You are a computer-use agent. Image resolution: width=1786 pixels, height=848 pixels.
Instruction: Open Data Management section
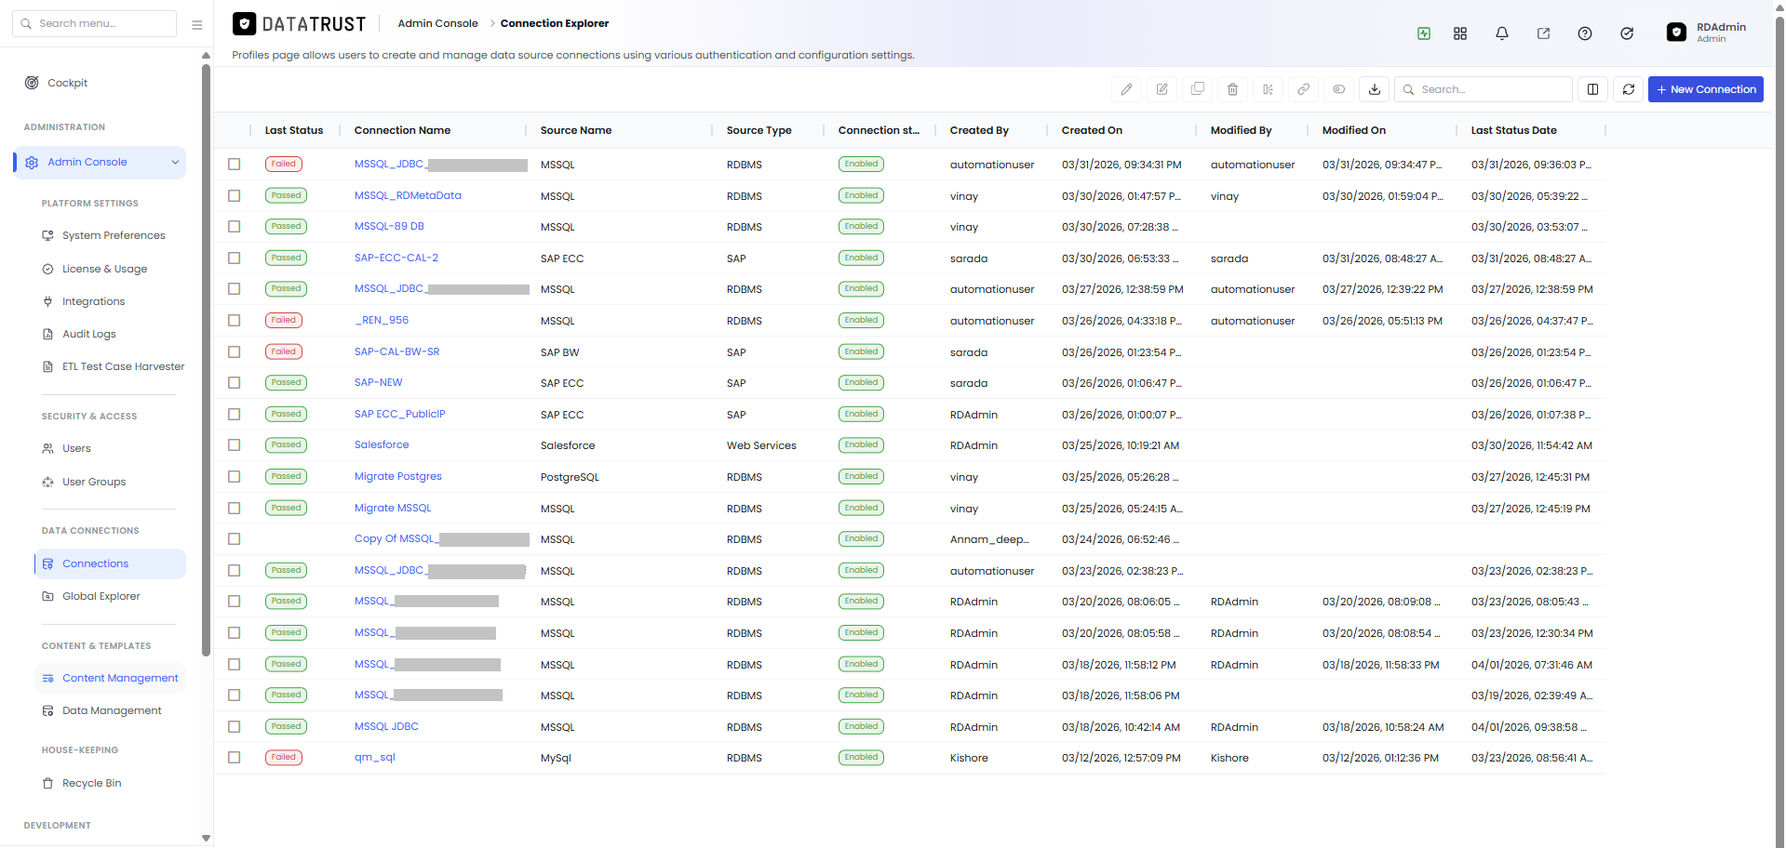(x=110, y=710)
